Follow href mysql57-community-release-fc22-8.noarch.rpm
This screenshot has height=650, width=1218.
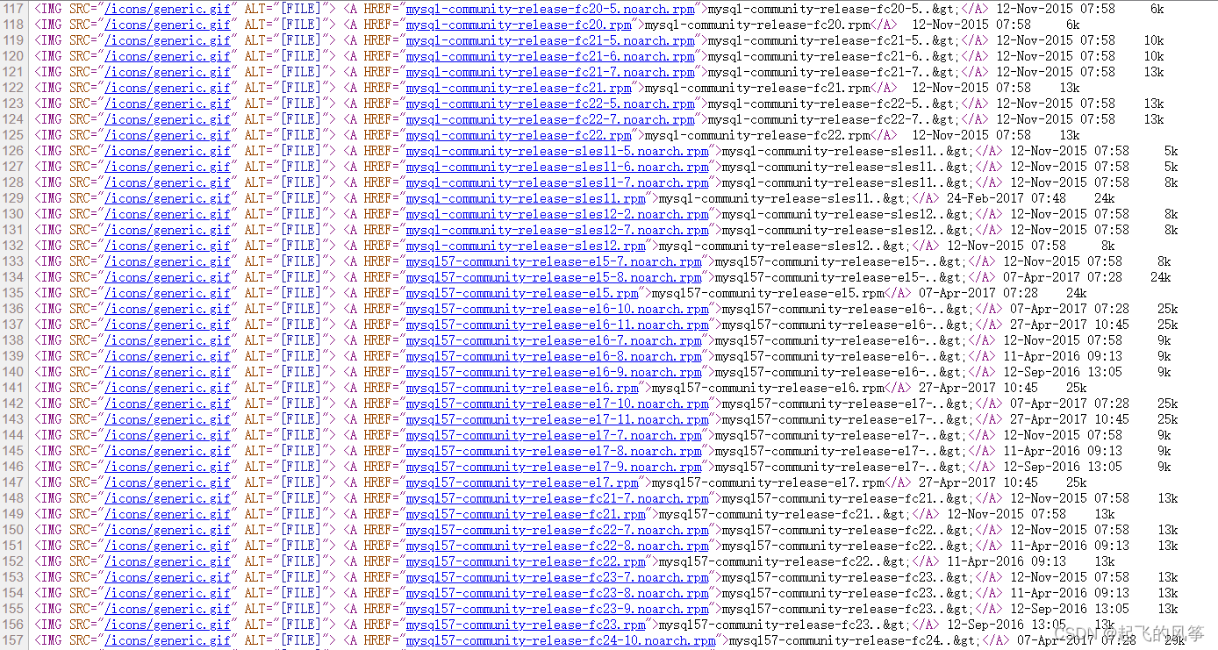point(557,546)
